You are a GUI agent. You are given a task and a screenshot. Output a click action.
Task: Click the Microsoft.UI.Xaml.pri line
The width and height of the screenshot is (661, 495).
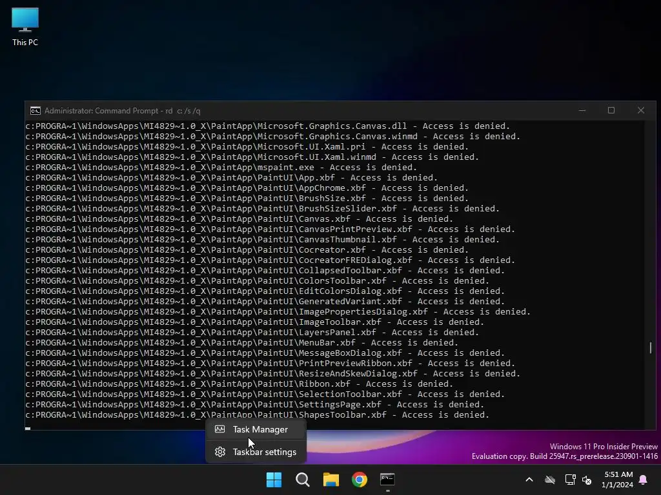[247, 147]
